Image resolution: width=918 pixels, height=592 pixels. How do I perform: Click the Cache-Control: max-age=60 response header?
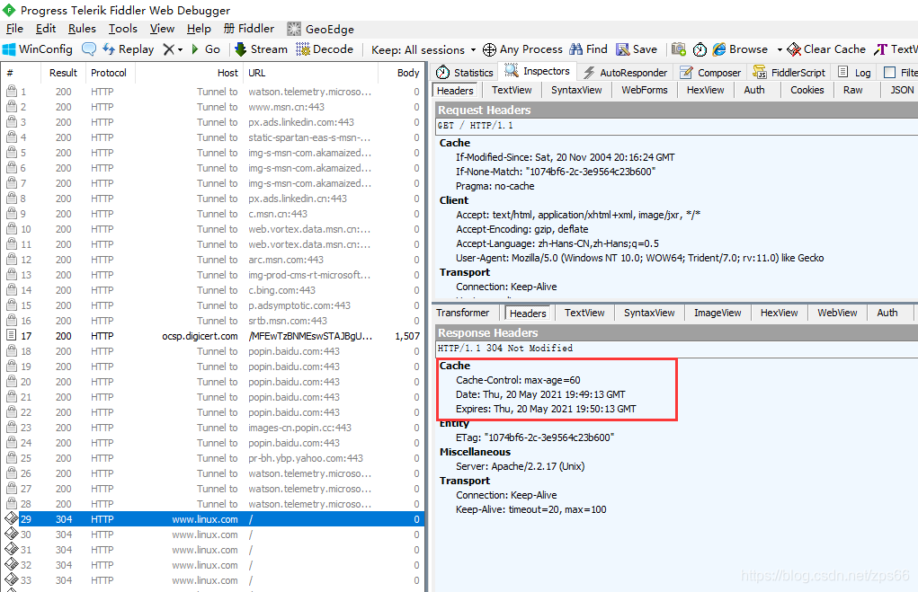518,380
